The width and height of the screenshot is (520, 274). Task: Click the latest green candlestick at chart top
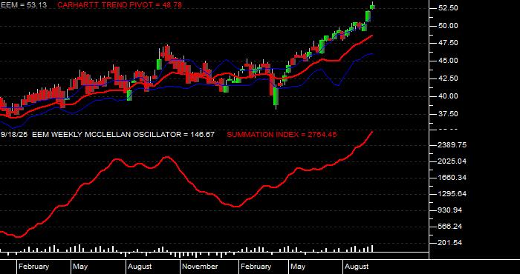click(373, 7)
